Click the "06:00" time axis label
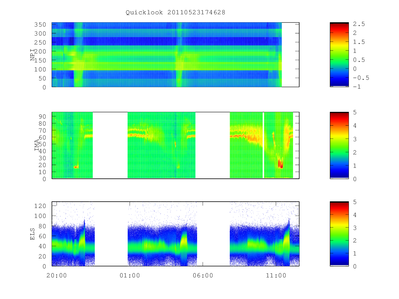 (203, 275)
